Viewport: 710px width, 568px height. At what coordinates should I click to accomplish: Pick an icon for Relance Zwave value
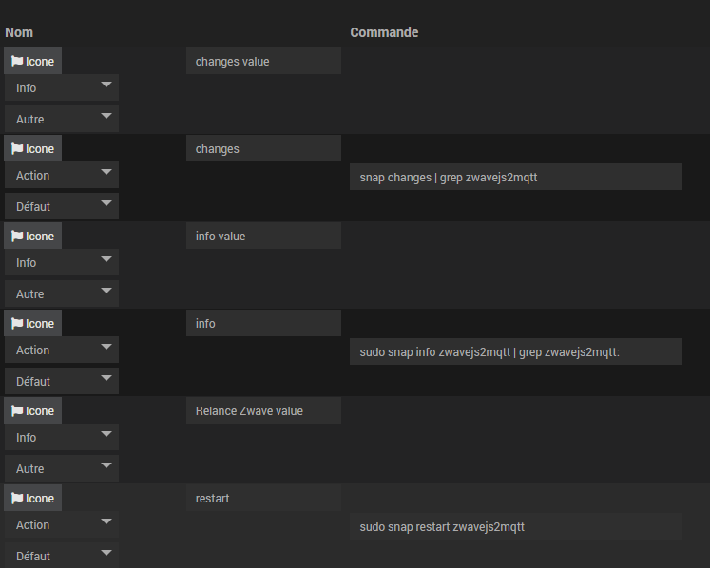[32, 410]
